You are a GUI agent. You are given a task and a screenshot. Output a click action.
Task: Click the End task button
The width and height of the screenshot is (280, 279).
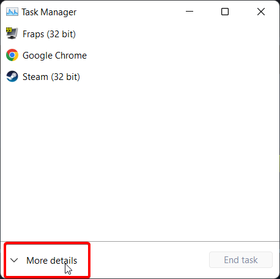[x=241, y=260]
